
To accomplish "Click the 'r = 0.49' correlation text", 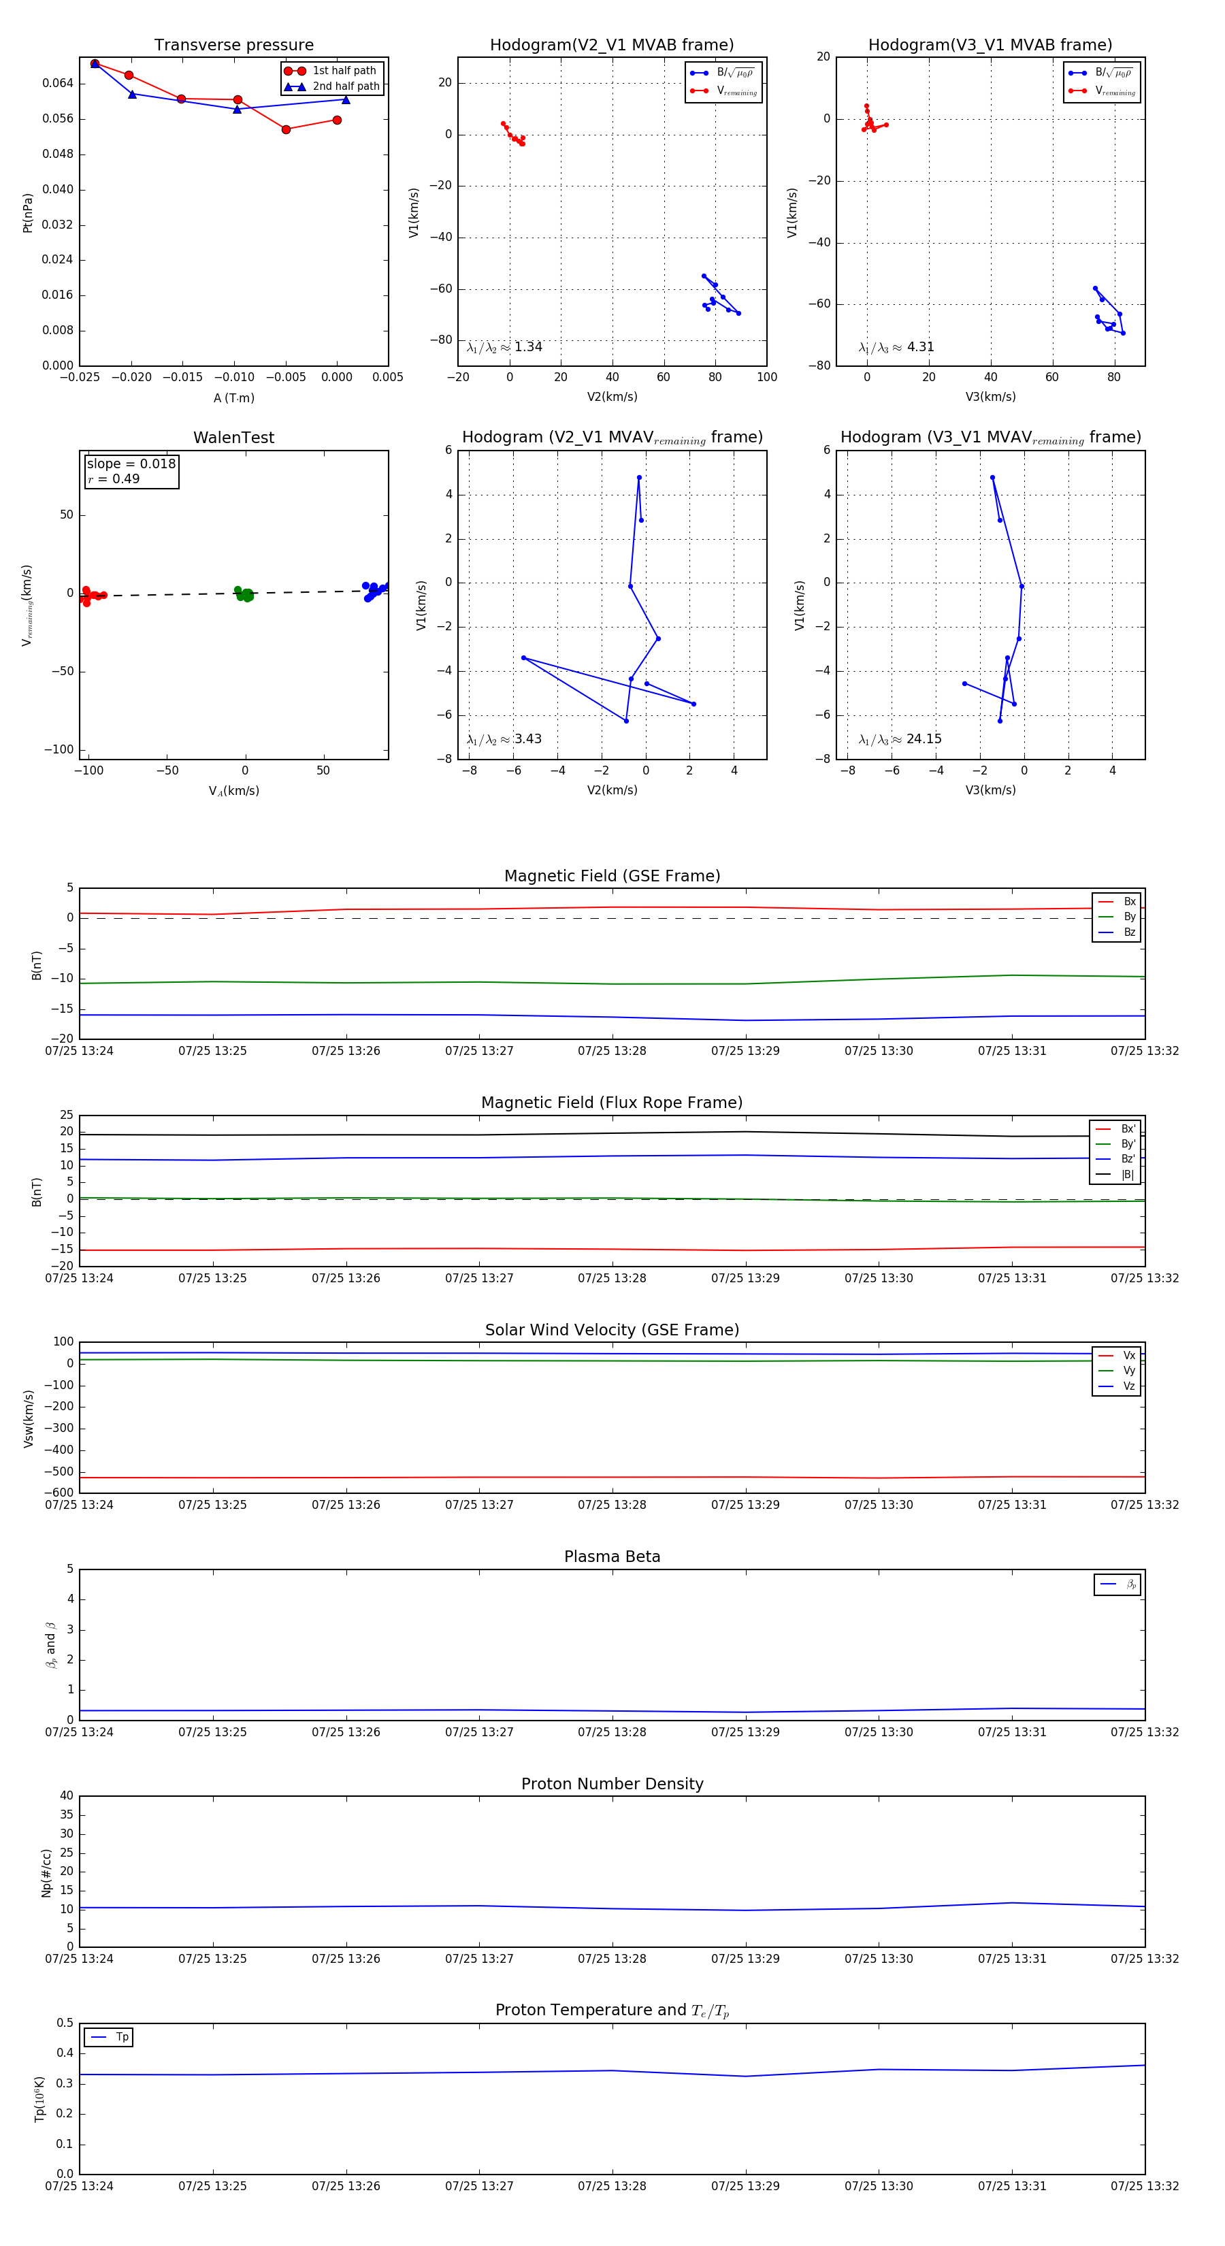I will (114, 478).
